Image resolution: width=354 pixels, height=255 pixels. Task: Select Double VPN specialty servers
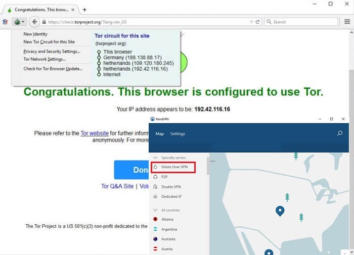pos(171,187)
